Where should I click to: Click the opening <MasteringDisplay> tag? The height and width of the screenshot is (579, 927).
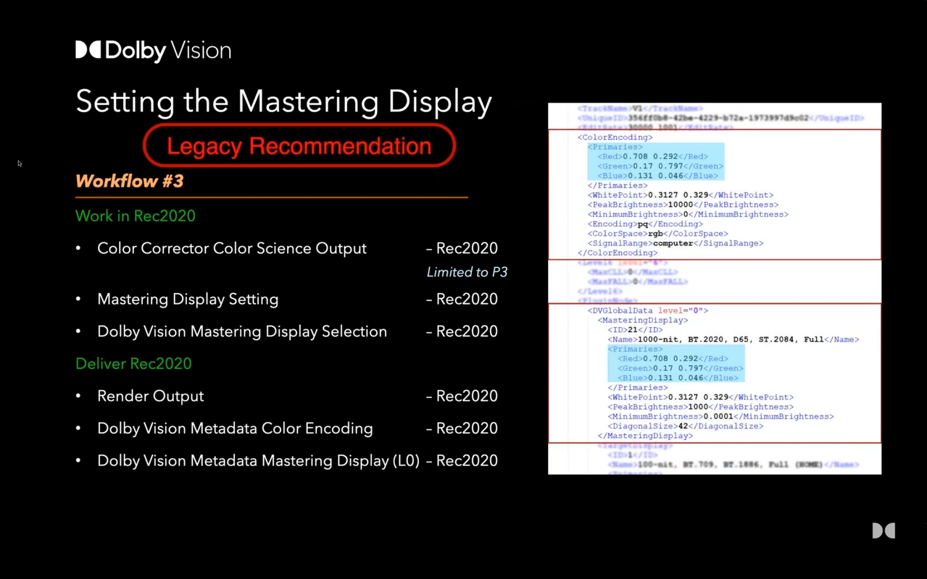643,320
